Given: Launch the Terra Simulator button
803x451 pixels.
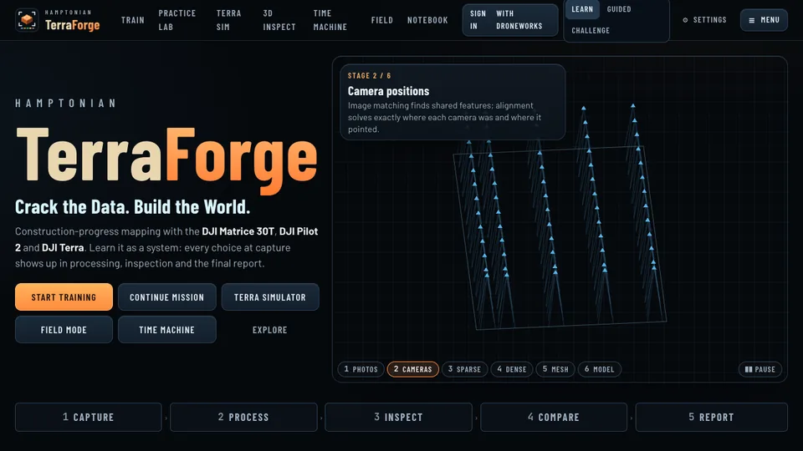Looking at the screenshot, I should (270, 297).
